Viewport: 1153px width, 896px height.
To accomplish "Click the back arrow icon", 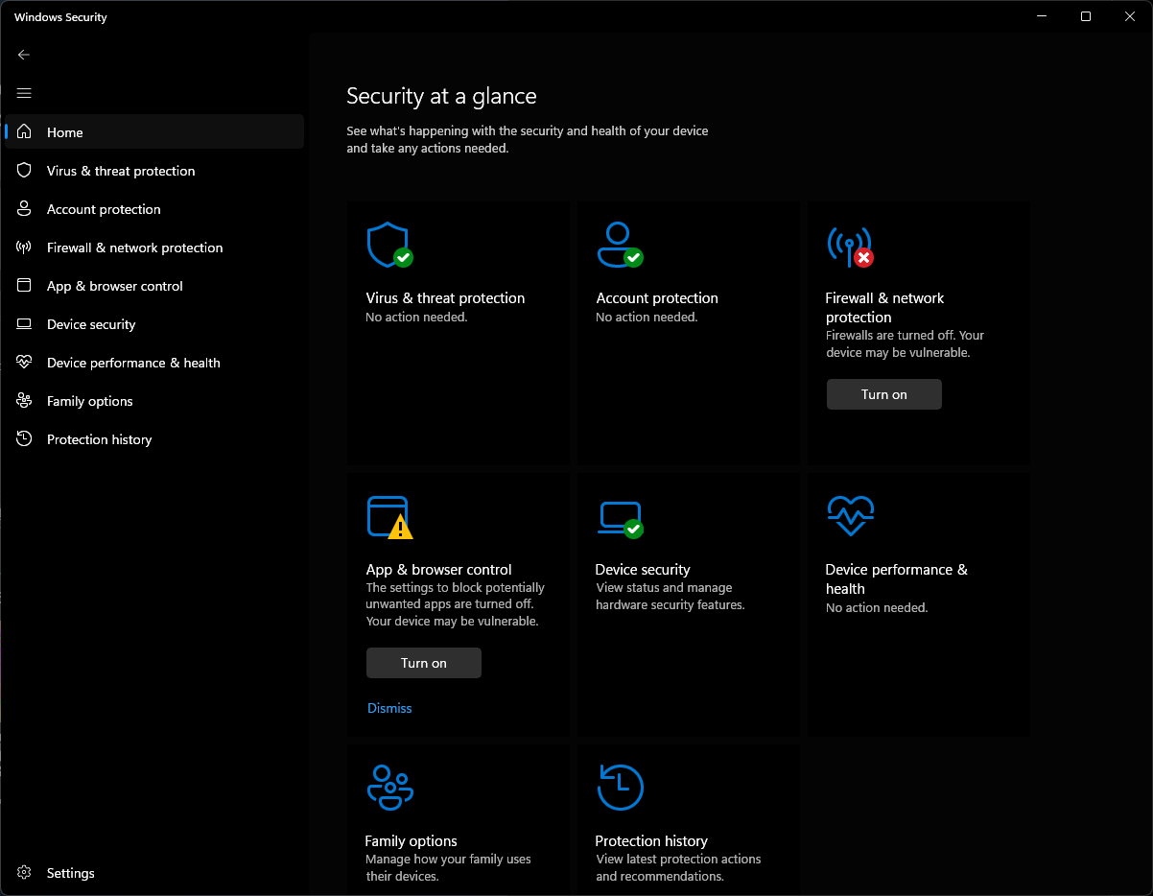I will pyautogui.click(x=24, y=55).
